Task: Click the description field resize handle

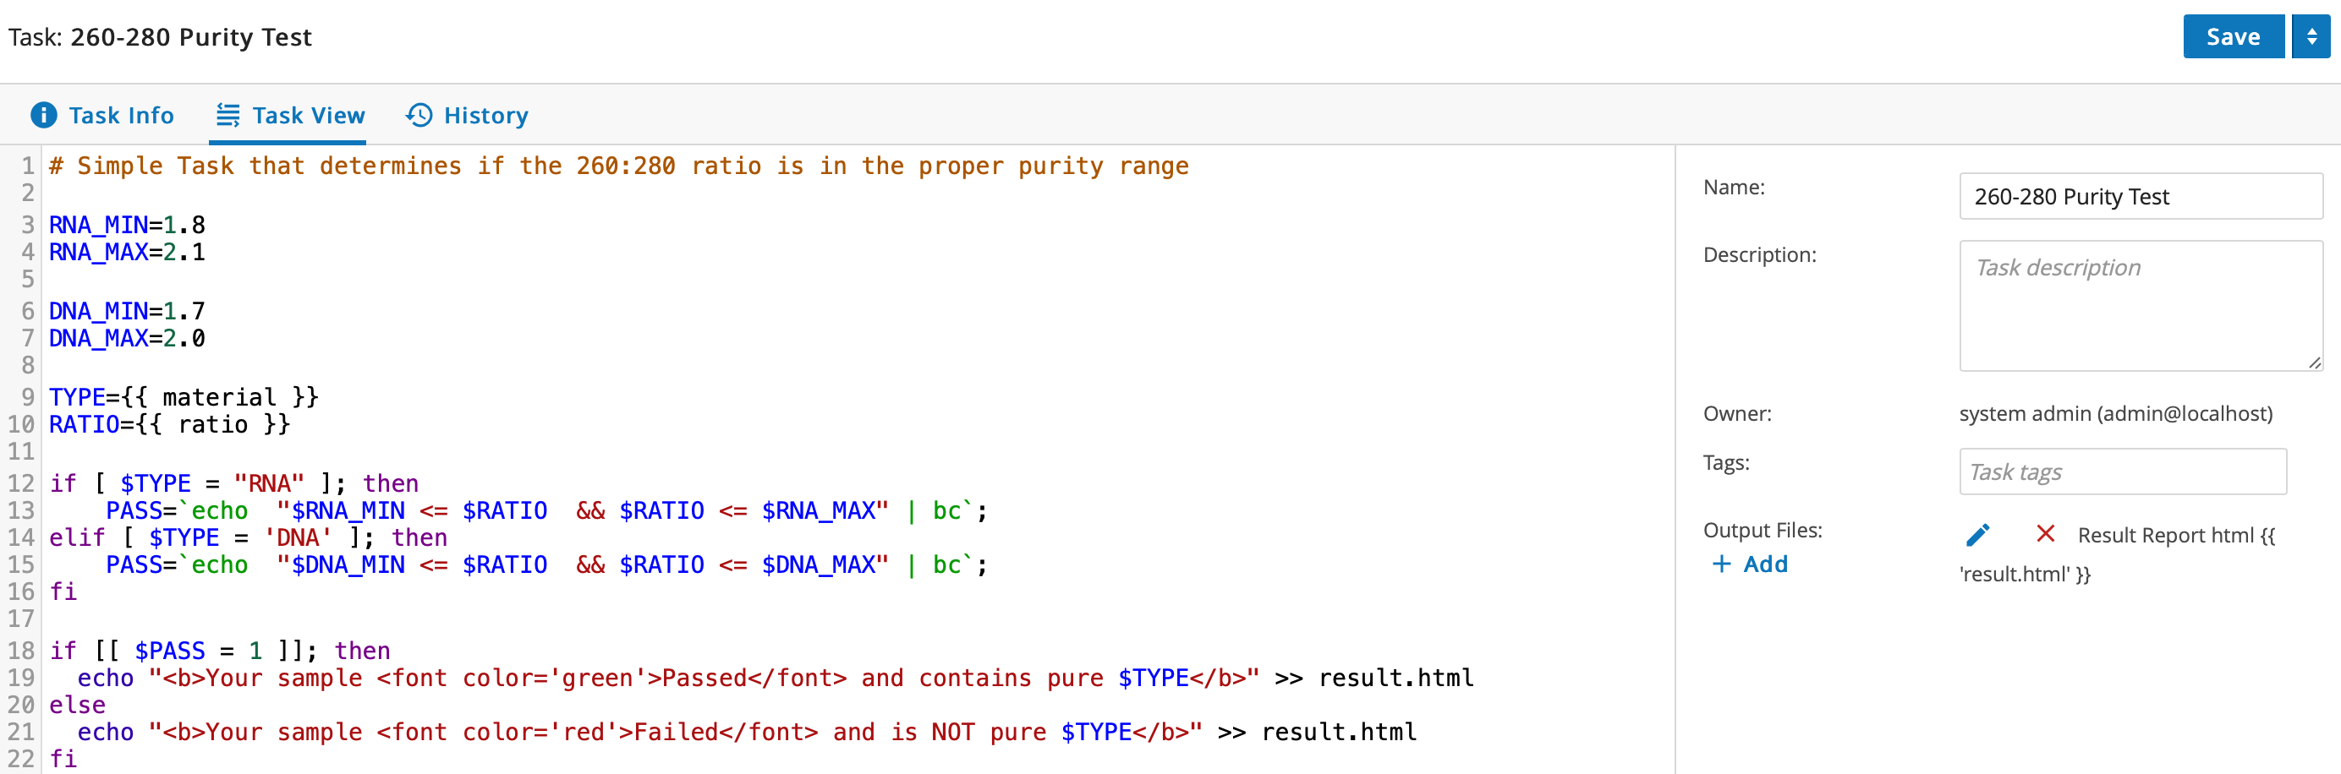Action: (2314, 362)
